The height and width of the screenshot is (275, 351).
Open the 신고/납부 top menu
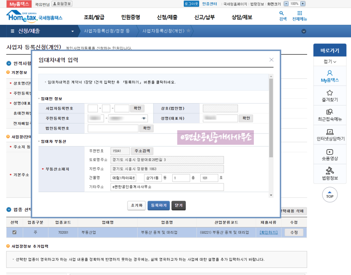click(x=205, y=17)
